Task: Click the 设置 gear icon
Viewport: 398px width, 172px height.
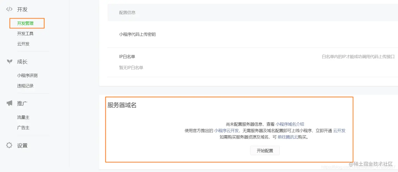Action: point(9,145)
